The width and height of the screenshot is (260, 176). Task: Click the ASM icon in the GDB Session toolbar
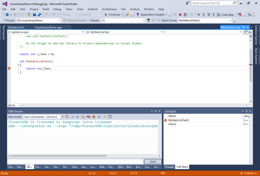point(88,117)
